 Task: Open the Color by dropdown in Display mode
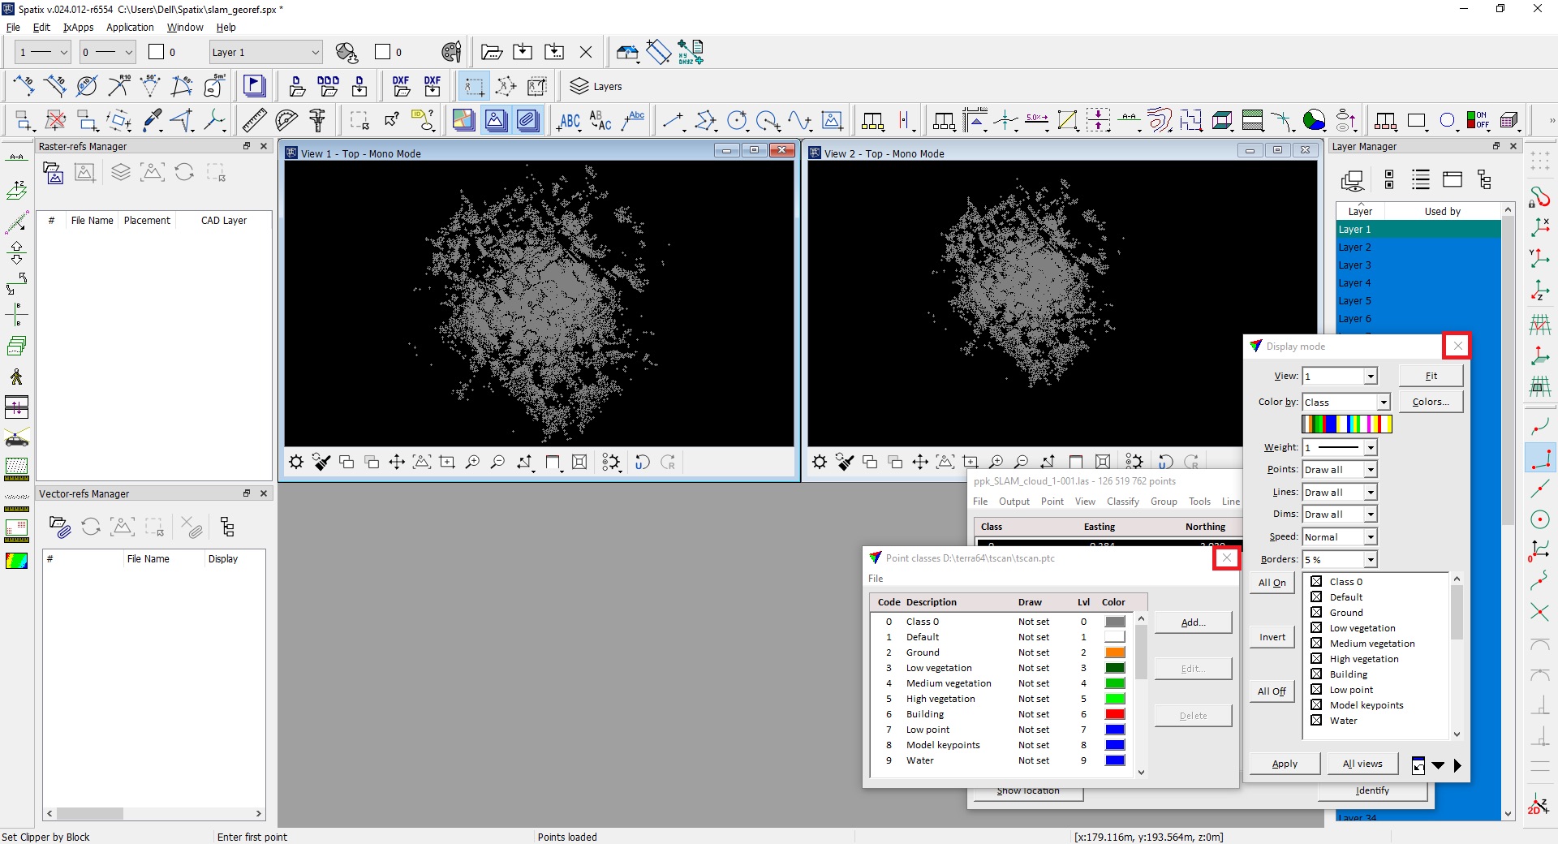[x=1384, y=402]
